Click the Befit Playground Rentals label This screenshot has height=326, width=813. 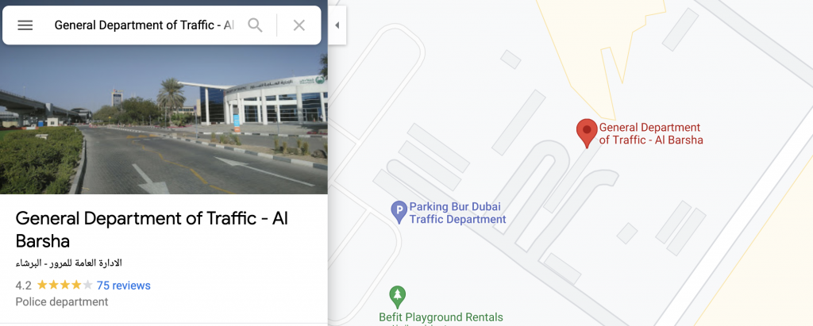tap(441, 317)
